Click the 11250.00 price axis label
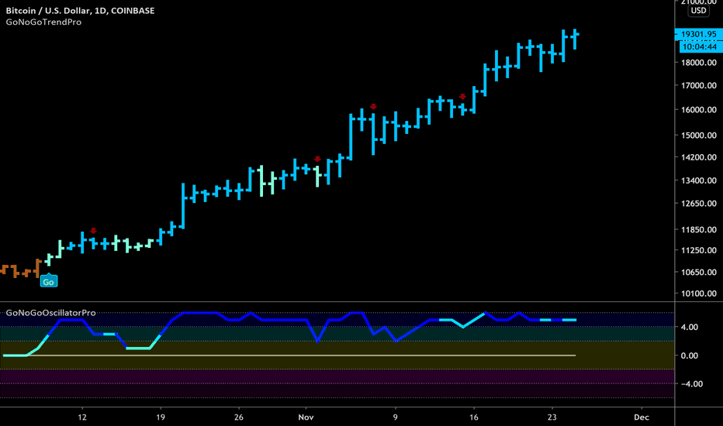This screenshot has width=723, height=426. pyautogui.click(x=698, y=250)
